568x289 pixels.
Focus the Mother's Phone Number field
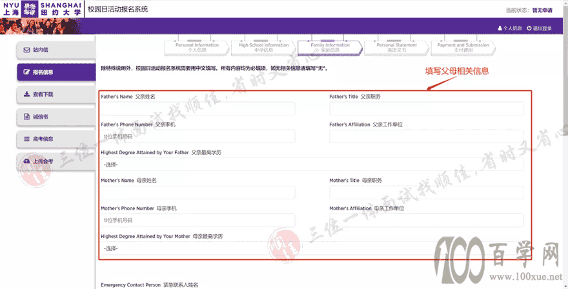click(198, 220)
